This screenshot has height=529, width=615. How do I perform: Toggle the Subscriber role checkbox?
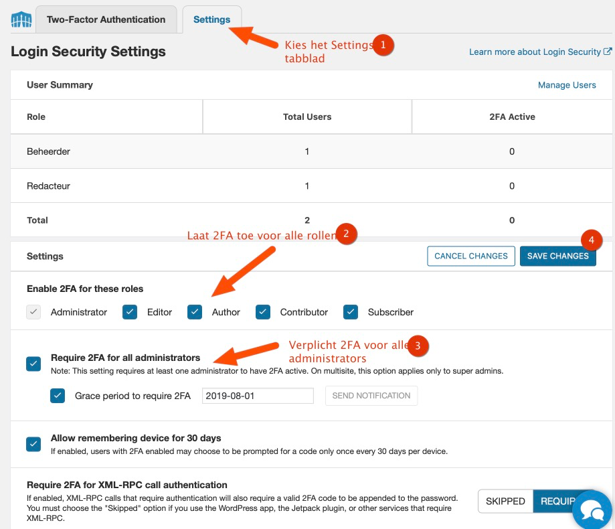(351, 312)
